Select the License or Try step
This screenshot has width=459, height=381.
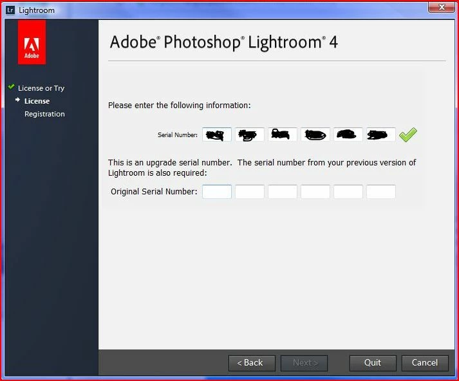pyautogui.click(x=41, y=88)
